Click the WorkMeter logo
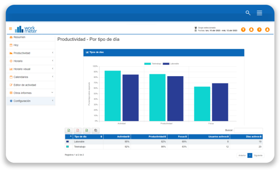The width and height of the screenshot is (280, 170). pyautogui.click(x=26, y=29)
